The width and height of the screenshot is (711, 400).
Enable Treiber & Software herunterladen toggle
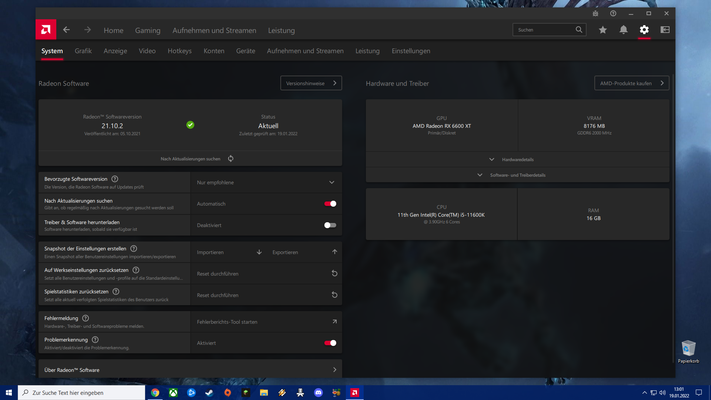pos(330,225)
